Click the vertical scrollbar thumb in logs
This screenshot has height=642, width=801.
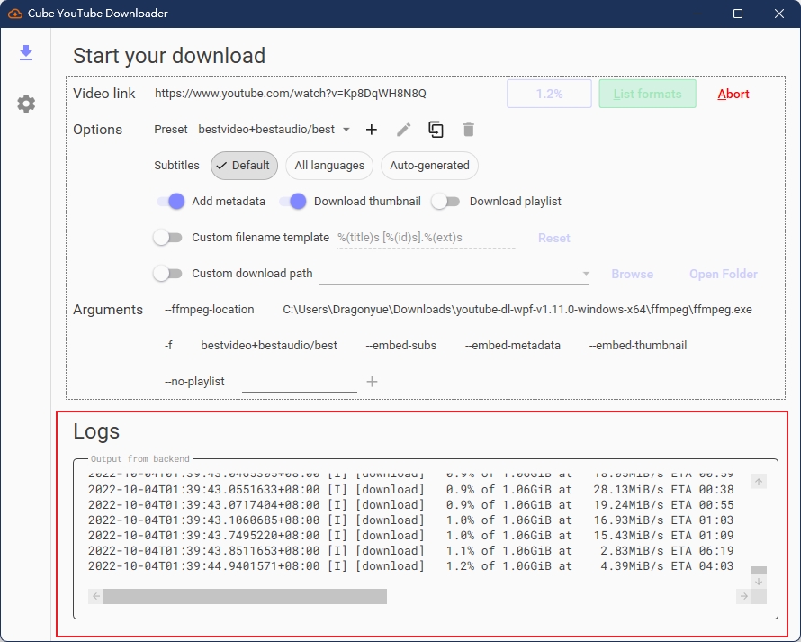(x=759, y=570)
